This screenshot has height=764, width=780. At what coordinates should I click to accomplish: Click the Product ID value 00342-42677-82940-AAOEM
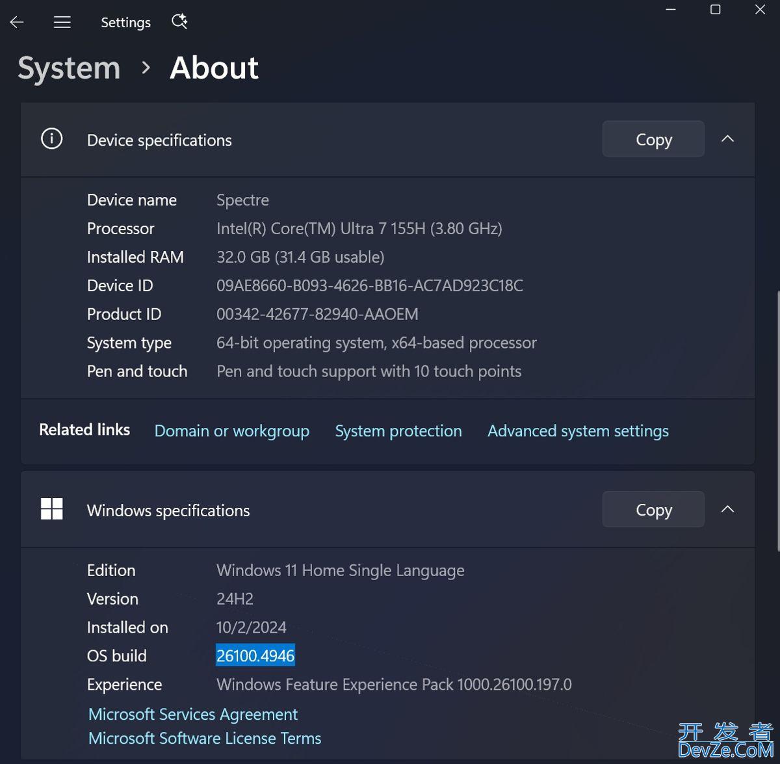click(x=317, y=315)
